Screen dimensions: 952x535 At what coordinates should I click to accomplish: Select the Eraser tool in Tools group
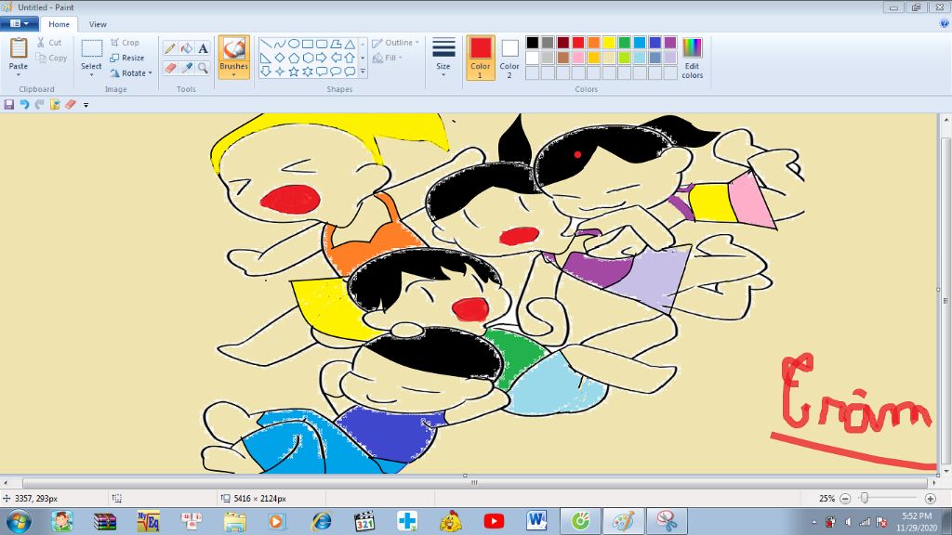tap(171, 68)
